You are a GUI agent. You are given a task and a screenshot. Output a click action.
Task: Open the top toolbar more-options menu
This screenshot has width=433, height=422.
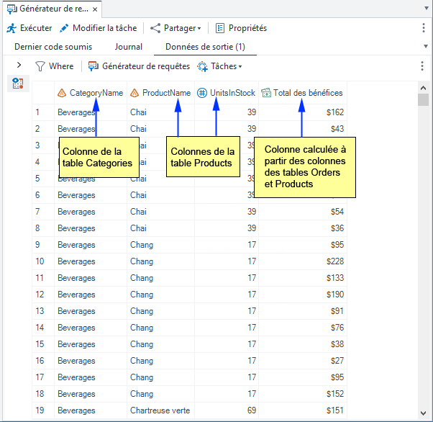coord(423,28)
